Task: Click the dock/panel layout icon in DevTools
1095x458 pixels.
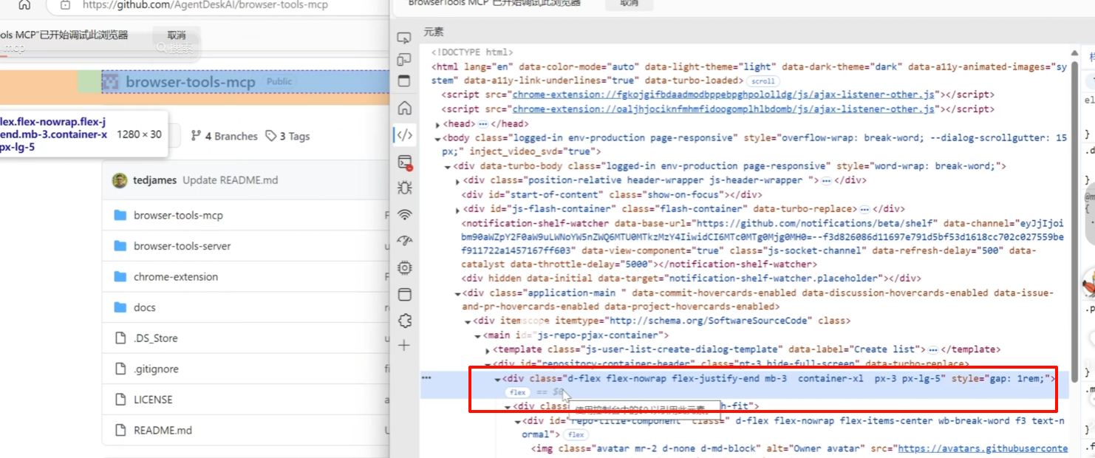Action: (404, 81)
